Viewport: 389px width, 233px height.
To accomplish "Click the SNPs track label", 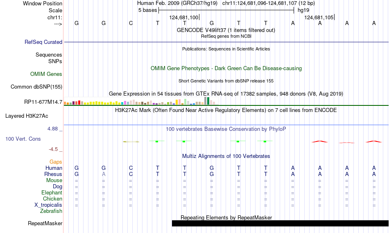I will [55, 61].
